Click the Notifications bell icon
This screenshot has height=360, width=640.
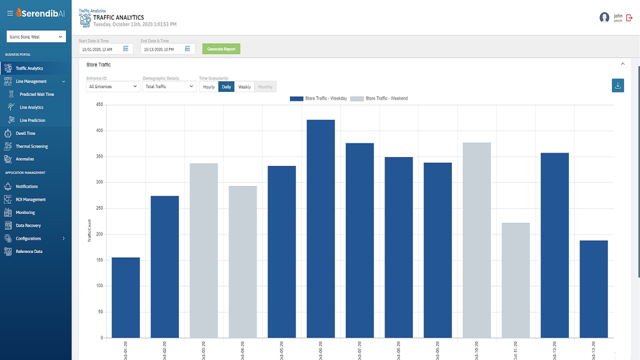click(7, 186)
